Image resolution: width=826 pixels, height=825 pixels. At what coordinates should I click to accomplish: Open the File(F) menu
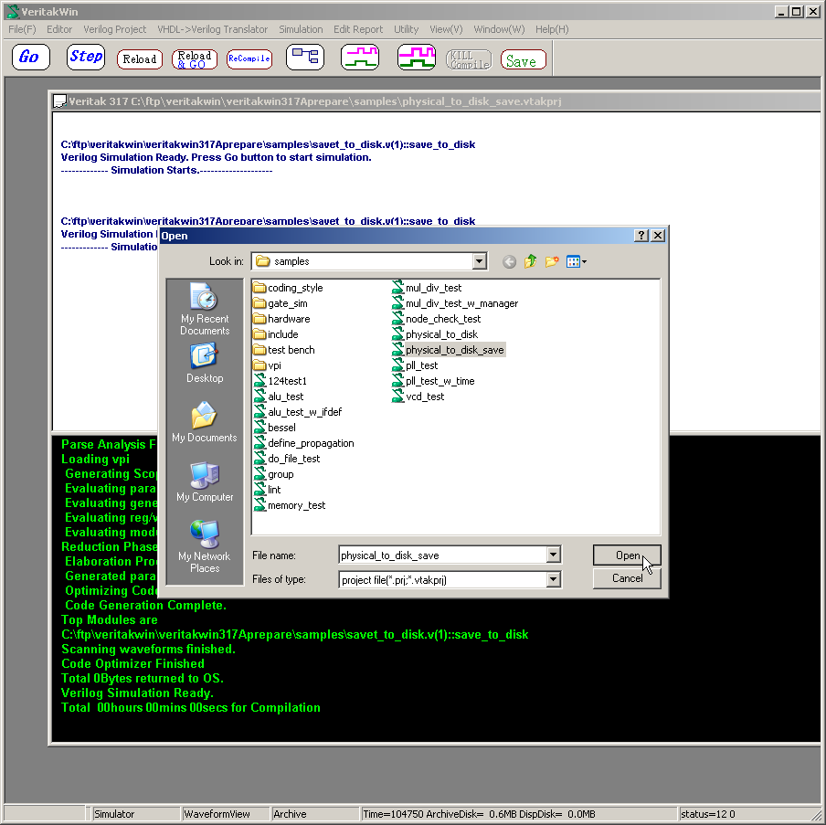coord(22,29)
